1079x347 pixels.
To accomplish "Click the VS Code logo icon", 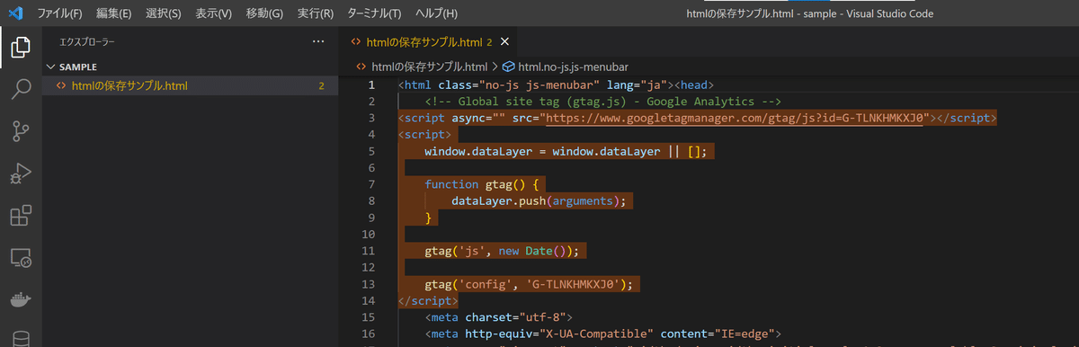I will pyautogui.click(x=14, y=13).
